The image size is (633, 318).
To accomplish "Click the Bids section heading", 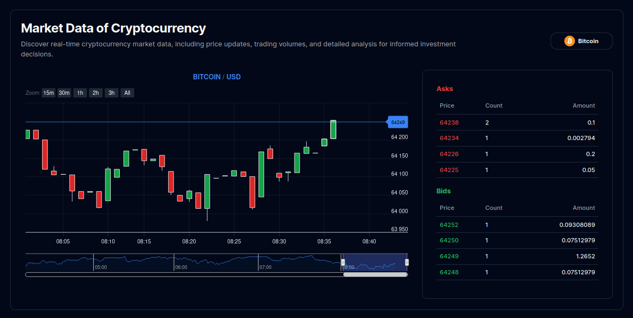I will coord(443,191).
